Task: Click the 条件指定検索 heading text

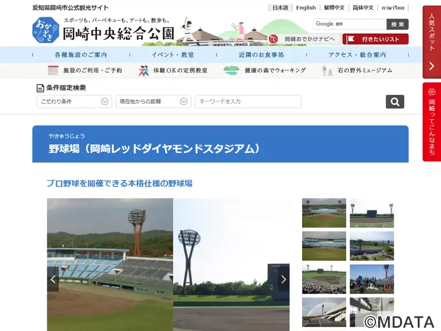Action: [66, 88]
